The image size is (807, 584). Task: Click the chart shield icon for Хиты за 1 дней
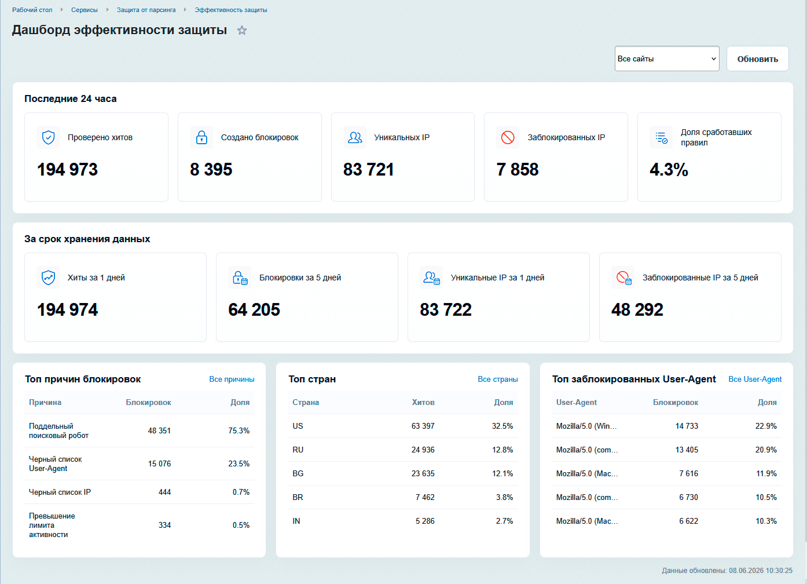[49, 278]
